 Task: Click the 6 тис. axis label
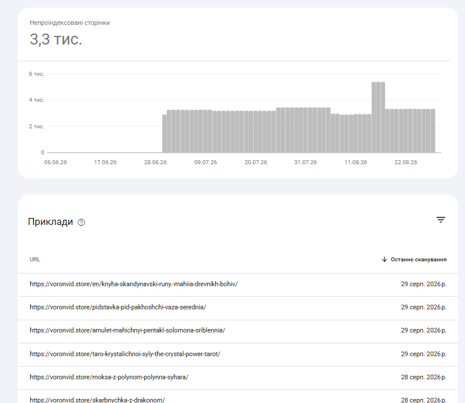point(36,74)
